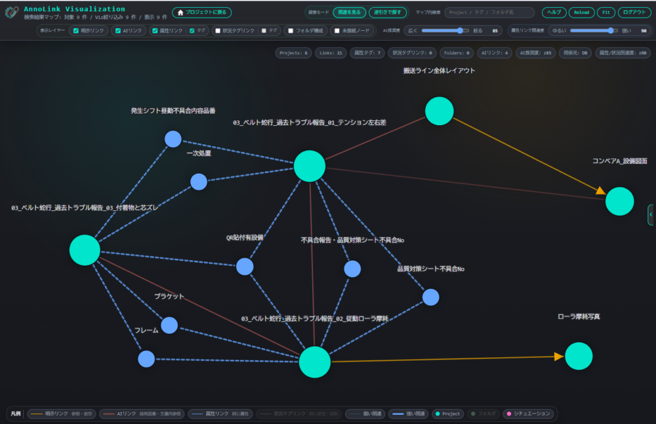Viewport: 656px width, 424px height.
Task: Click the AI推奨度: ≥85 stat chip
Action: (x=535, y=53)
